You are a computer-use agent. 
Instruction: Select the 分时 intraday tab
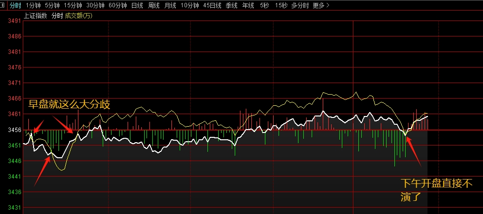coord(15,5)
